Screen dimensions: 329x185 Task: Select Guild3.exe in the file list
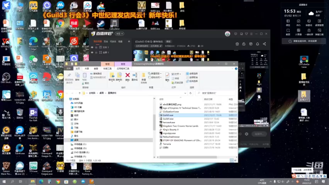click(x=168, y=115)
